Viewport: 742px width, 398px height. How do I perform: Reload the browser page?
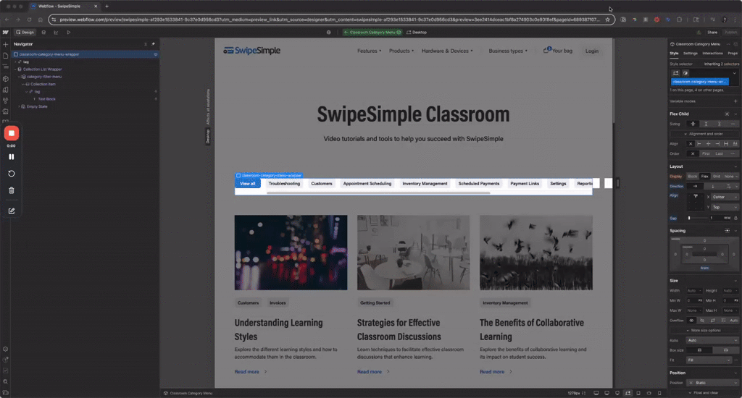coord(29,20)
